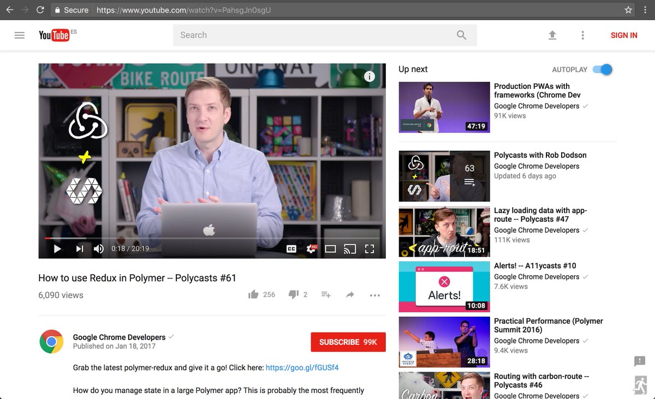Open video info card icon
Viewport: 655px width, 399px height.
(x=370, y=76)
